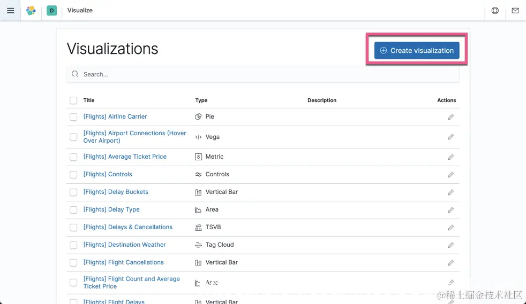Check the Flight Cancellations row checkbox
Screen dimensions: 526x304
(73, 263)
